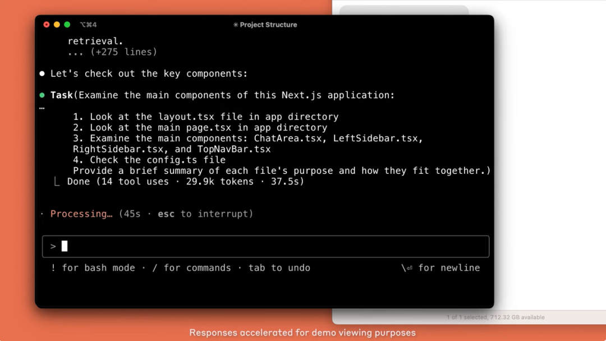Image resolution: width=606 pixels, height=341 pixels.
Task: Click the red close window button
Action: point(47,25)
